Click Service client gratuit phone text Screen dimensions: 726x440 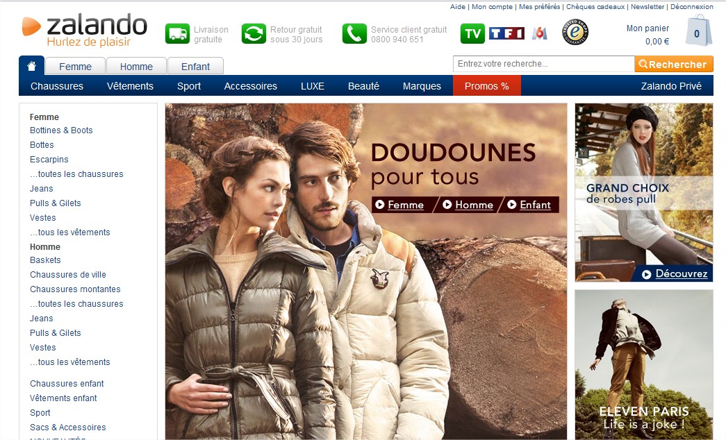pos(409,34)
